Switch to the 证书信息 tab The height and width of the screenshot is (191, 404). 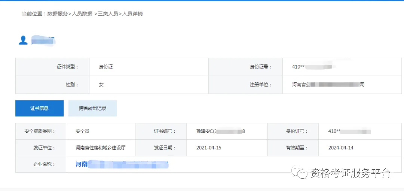(x=39, y=108)
